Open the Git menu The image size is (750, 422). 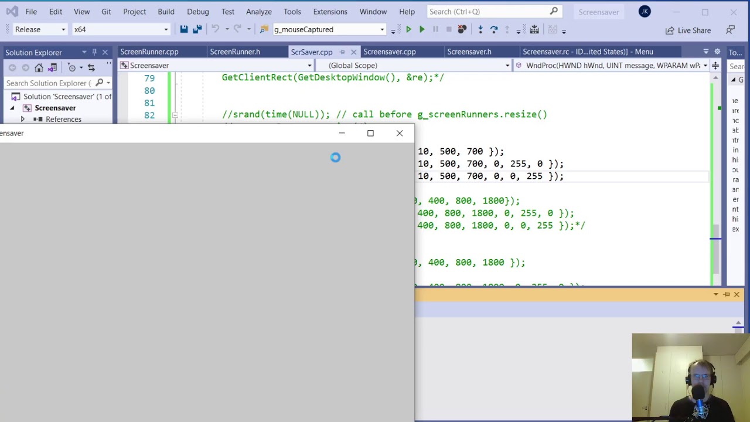pyautogui.click(x=106, y=12)
